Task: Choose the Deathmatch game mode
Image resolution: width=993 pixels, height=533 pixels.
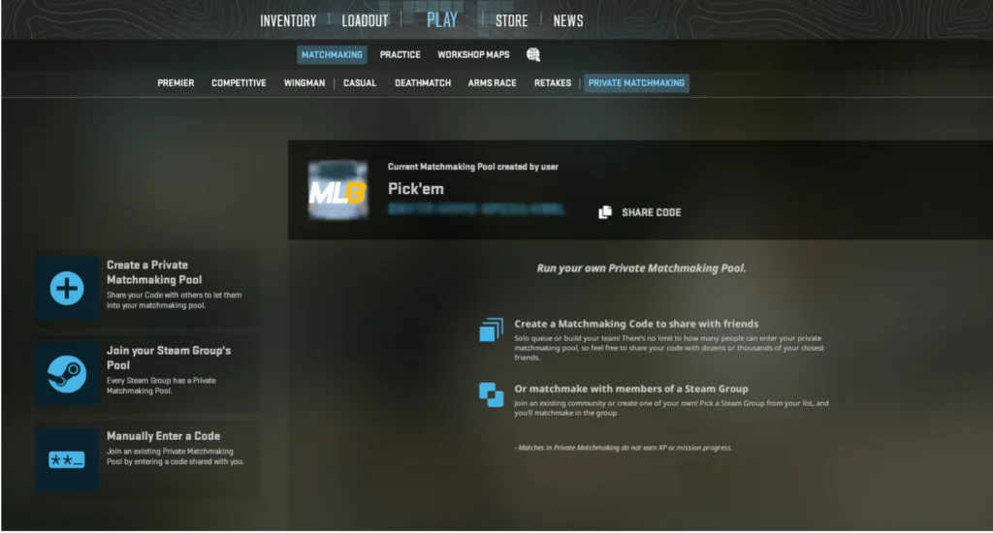Action: [x=423, y=83]
